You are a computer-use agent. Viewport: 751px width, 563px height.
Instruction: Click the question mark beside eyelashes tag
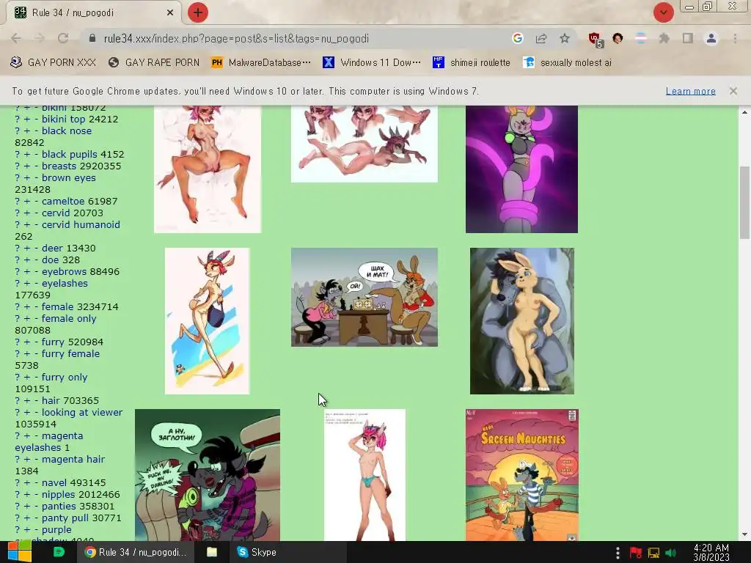(x=18, y=284)
